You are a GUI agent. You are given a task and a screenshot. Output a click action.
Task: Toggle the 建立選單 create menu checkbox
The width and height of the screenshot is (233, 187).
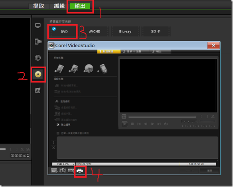click(58, 125)
